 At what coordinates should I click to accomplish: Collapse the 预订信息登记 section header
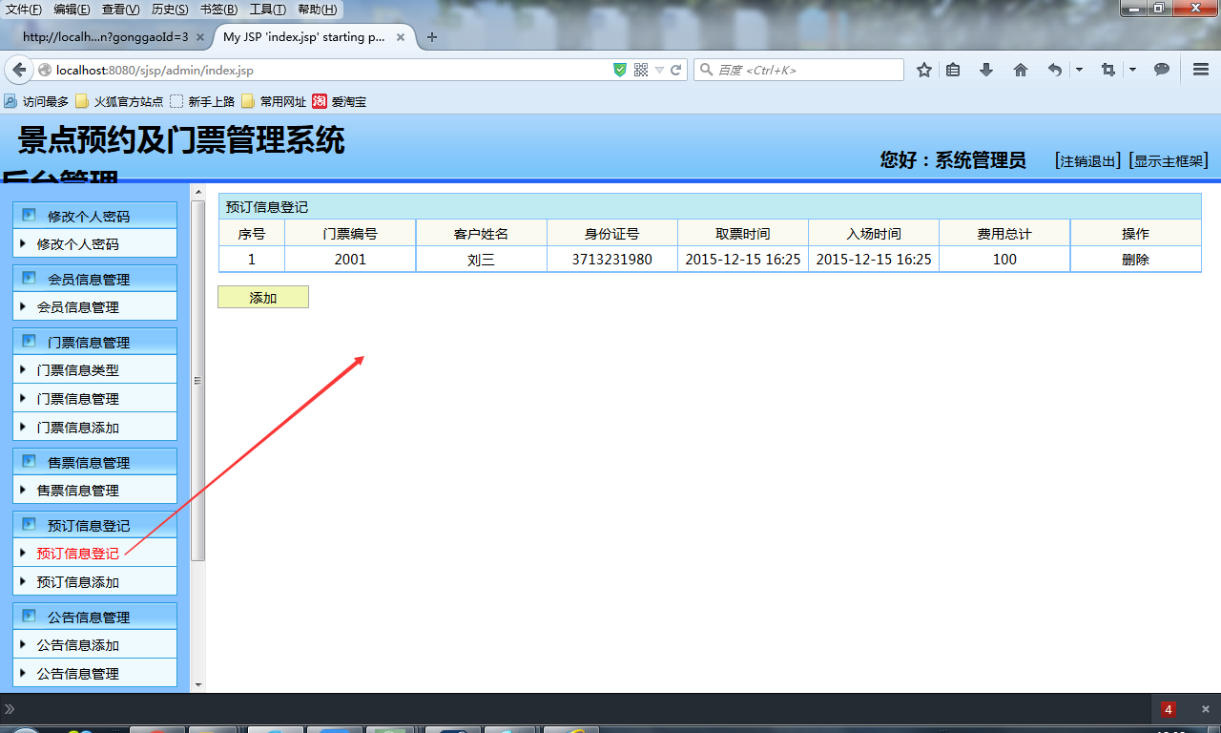(x=94, y=526)
